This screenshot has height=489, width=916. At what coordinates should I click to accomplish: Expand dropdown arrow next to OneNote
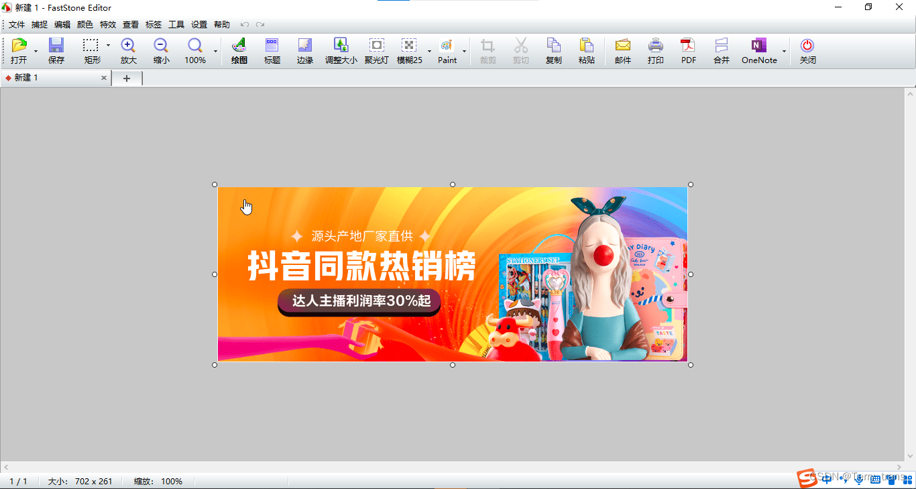784,52
